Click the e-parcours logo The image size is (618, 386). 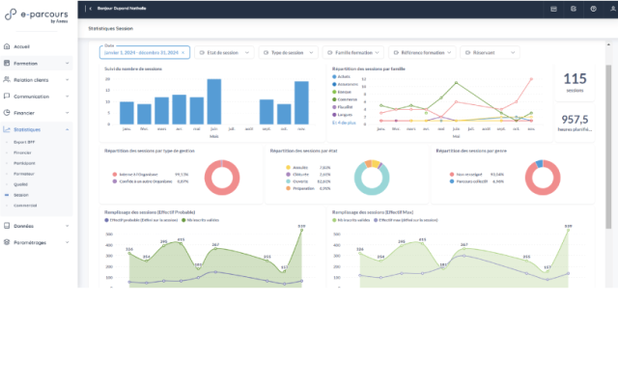[x=37, y=15]
